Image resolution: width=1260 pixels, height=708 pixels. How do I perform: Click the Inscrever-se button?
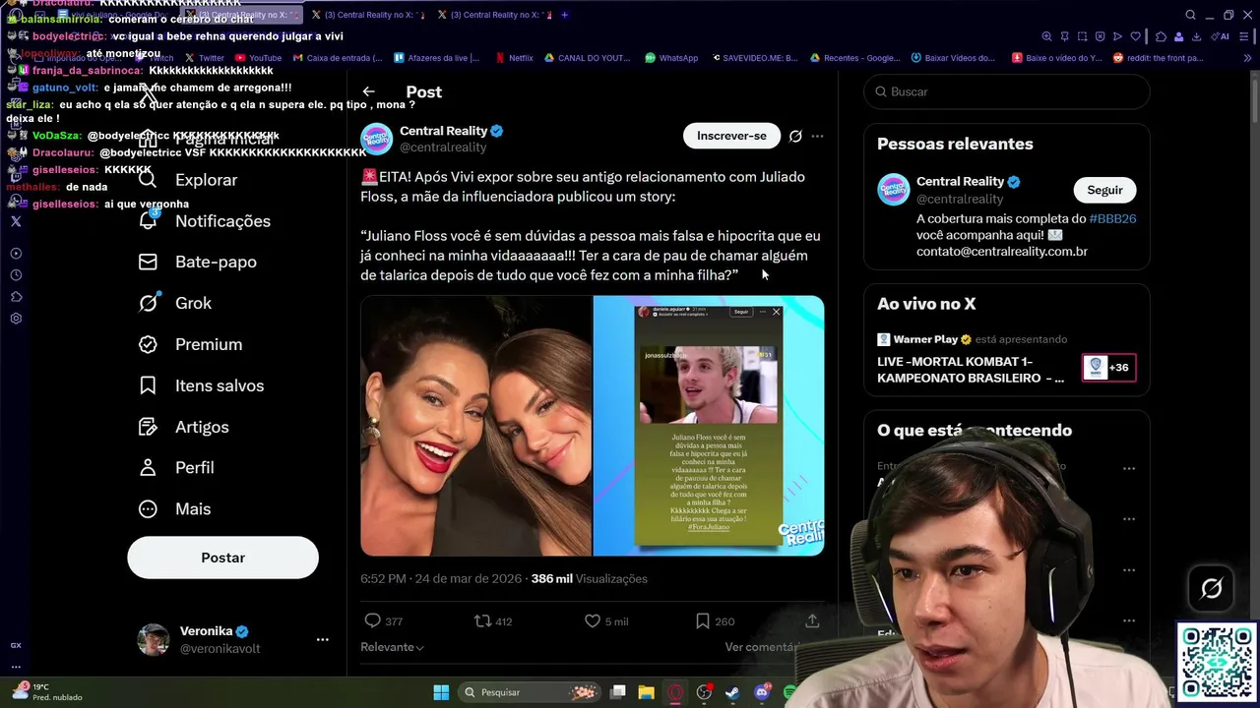pyautogui.click(x=731, y=136)
